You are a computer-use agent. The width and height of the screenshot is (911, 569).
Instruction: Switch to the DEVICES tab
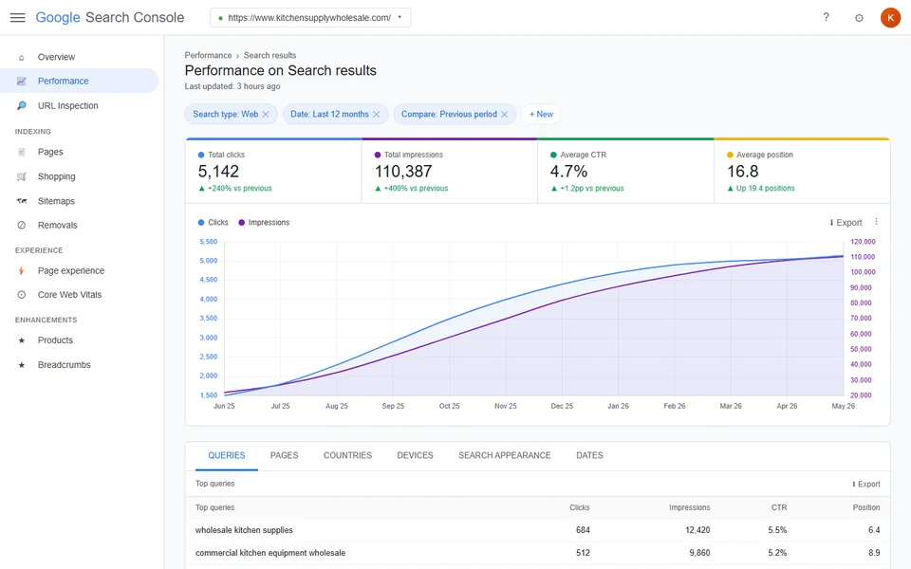tap(415, 456)
